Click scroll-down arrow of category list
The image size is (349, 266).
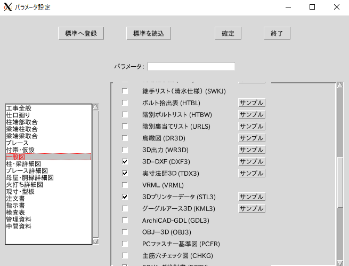pos(96,241)
